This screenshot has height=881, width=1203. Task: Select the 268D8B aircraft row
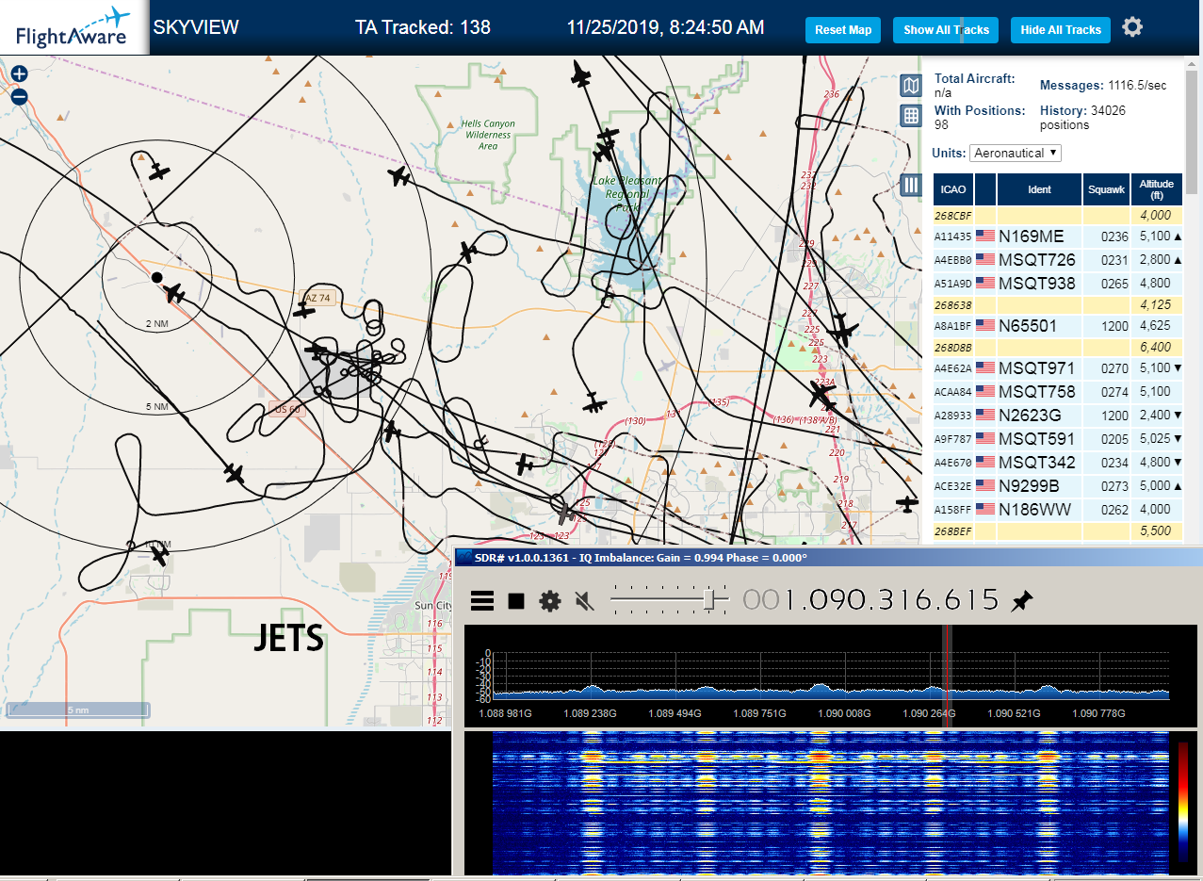pyautogui.click(x=1057, y=348)
